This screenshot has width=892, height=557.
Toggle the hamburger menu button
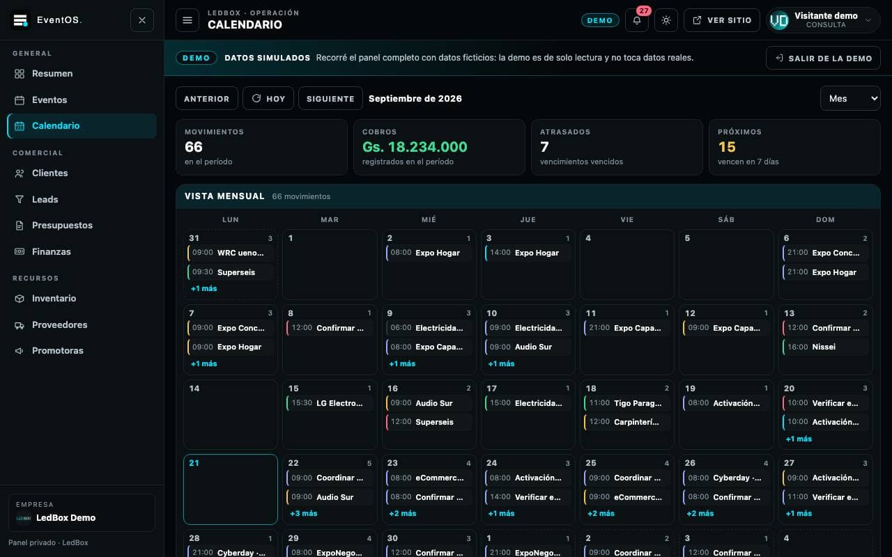(x=187, y=20)
